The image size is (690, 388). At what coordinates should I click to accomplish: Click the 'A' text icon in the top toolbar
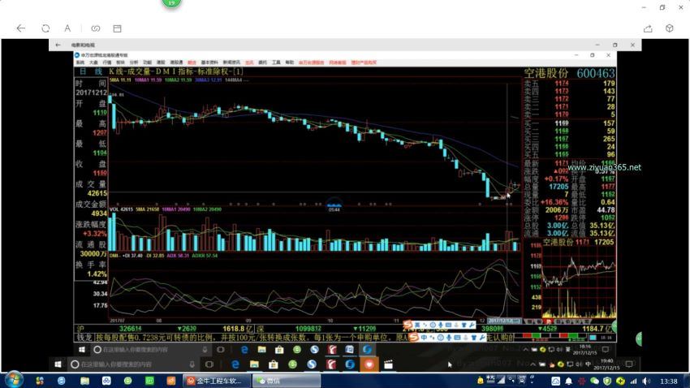pos(67,28)
